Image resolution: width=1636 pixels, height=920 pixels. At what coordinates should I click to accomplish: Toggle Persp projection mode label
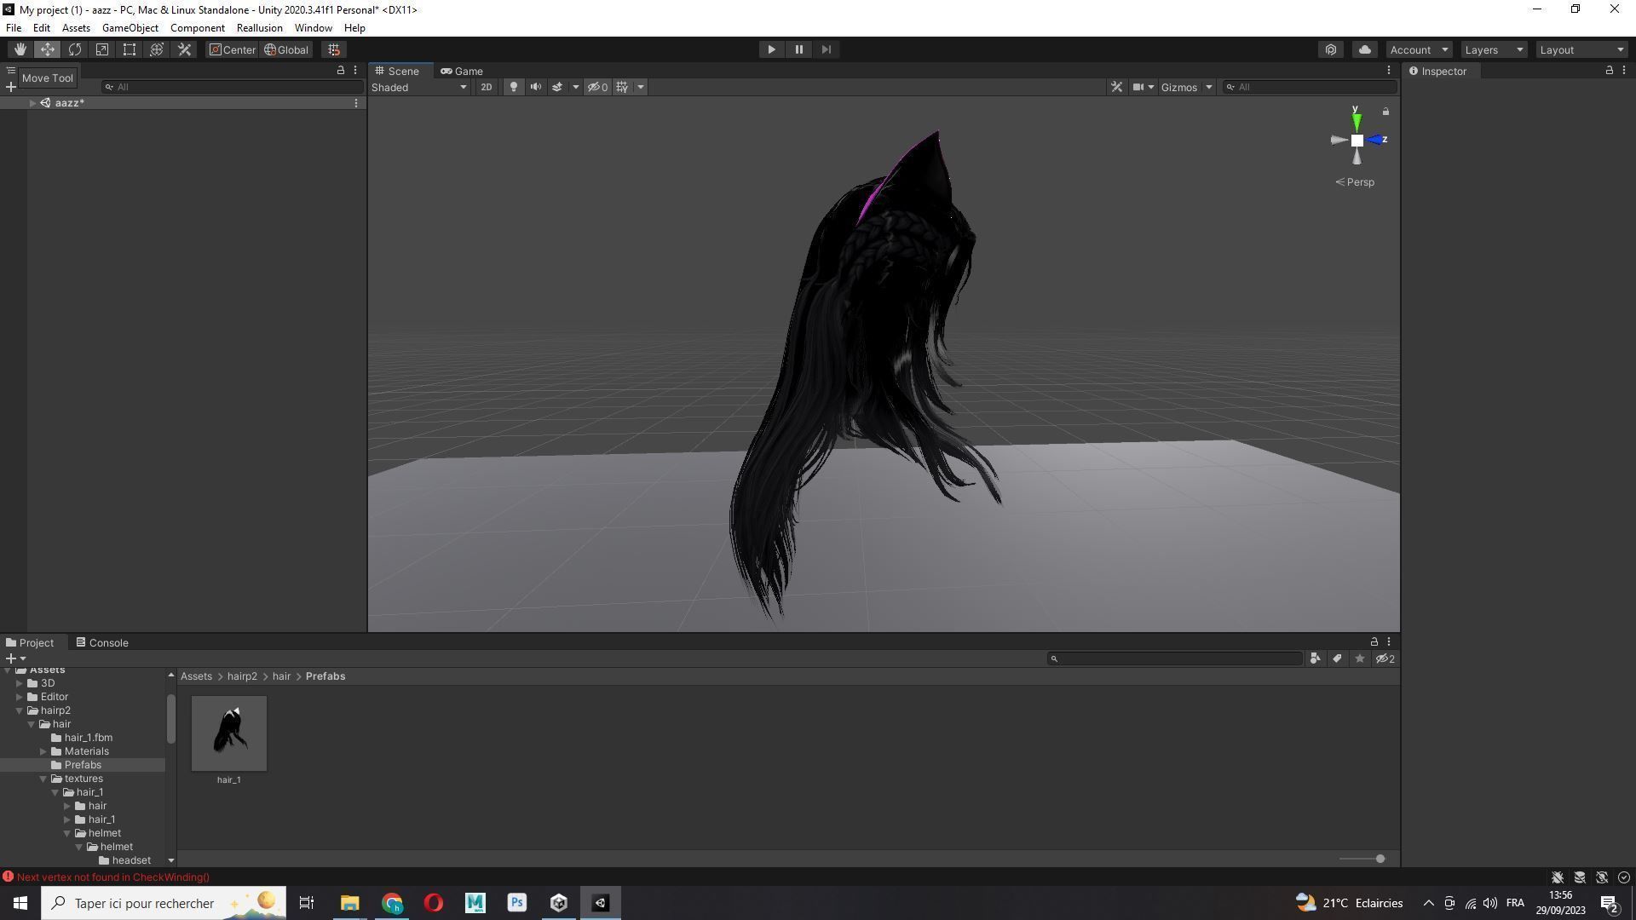1355,182
